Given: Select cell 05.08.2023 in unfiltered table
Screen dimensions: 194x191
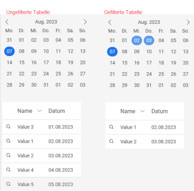Looking at the screenshot, I should [x=61, y=184].
